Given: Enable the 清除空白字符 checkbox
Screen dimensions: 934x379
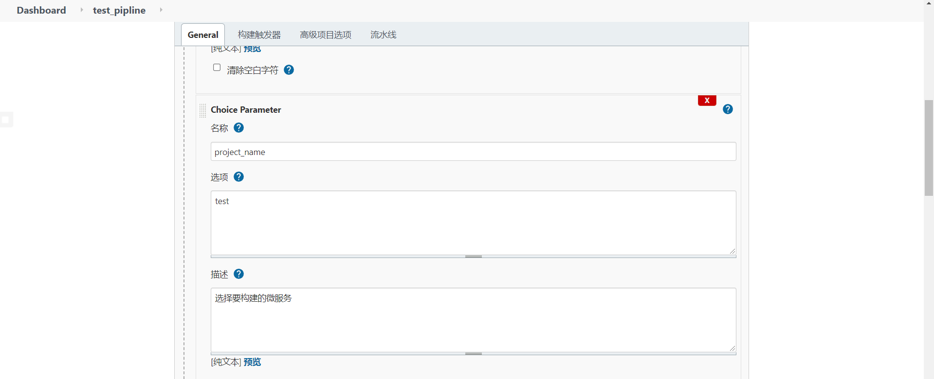Looking at the screenshot, I should [217, 68].
